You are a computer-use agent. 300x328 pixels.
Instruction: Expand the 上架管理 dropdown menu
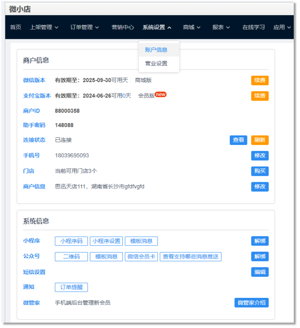(x=44, y=27)
